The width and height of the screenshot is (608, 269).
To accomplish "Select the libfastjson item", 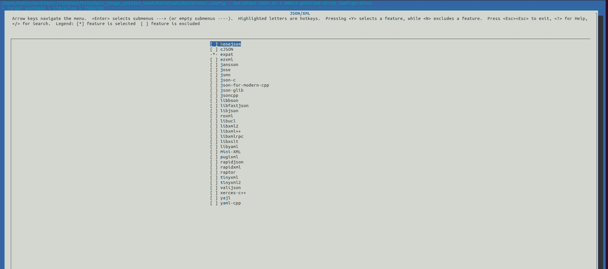I will [234, 106].
